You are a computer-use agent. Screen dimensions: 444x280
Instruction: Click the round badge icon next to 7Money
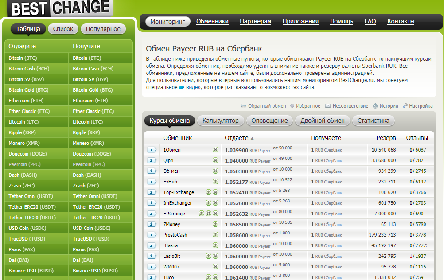coord(215,224)
